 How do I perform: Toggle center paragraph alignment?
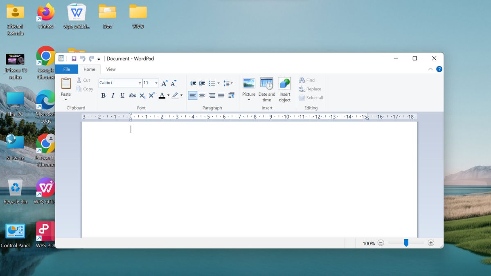202,95
